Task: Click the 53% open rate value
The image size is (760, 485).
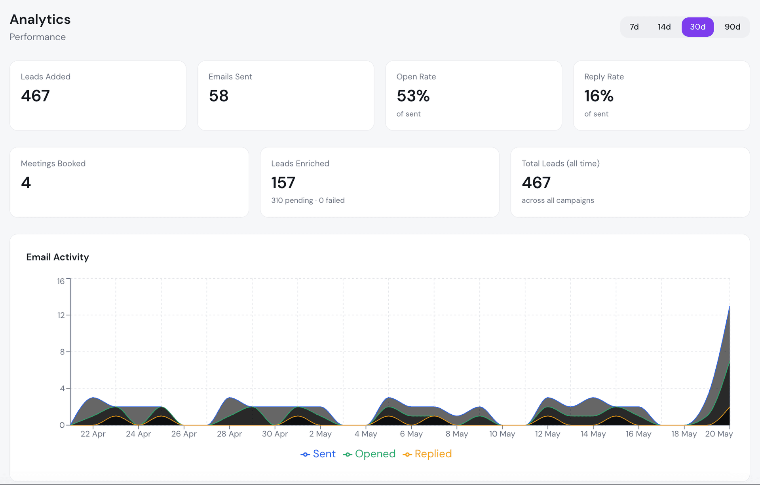Action: tap(413, 96)
